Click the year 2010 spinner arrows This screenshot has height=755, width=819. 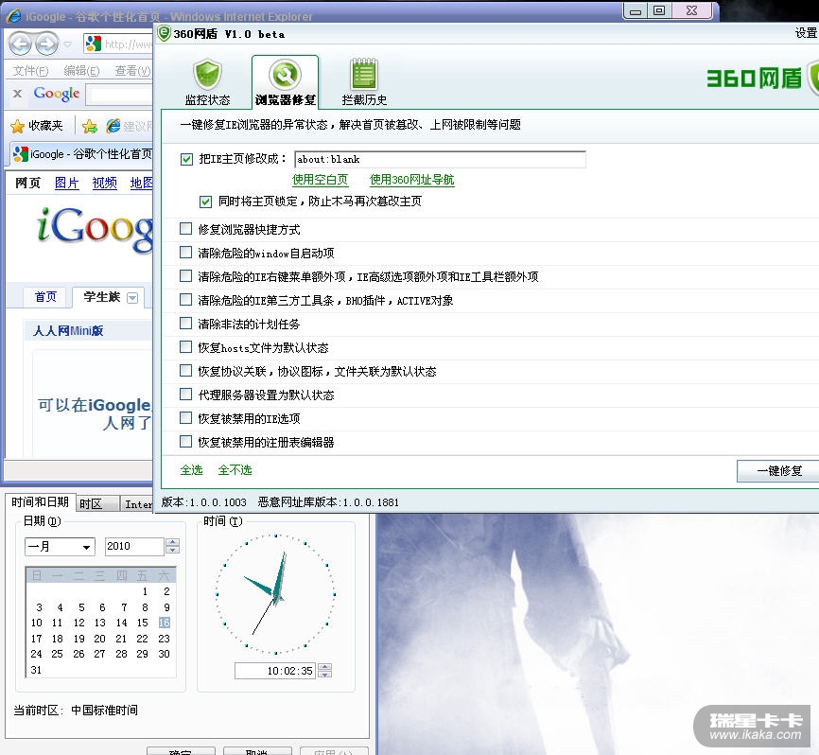172,546
